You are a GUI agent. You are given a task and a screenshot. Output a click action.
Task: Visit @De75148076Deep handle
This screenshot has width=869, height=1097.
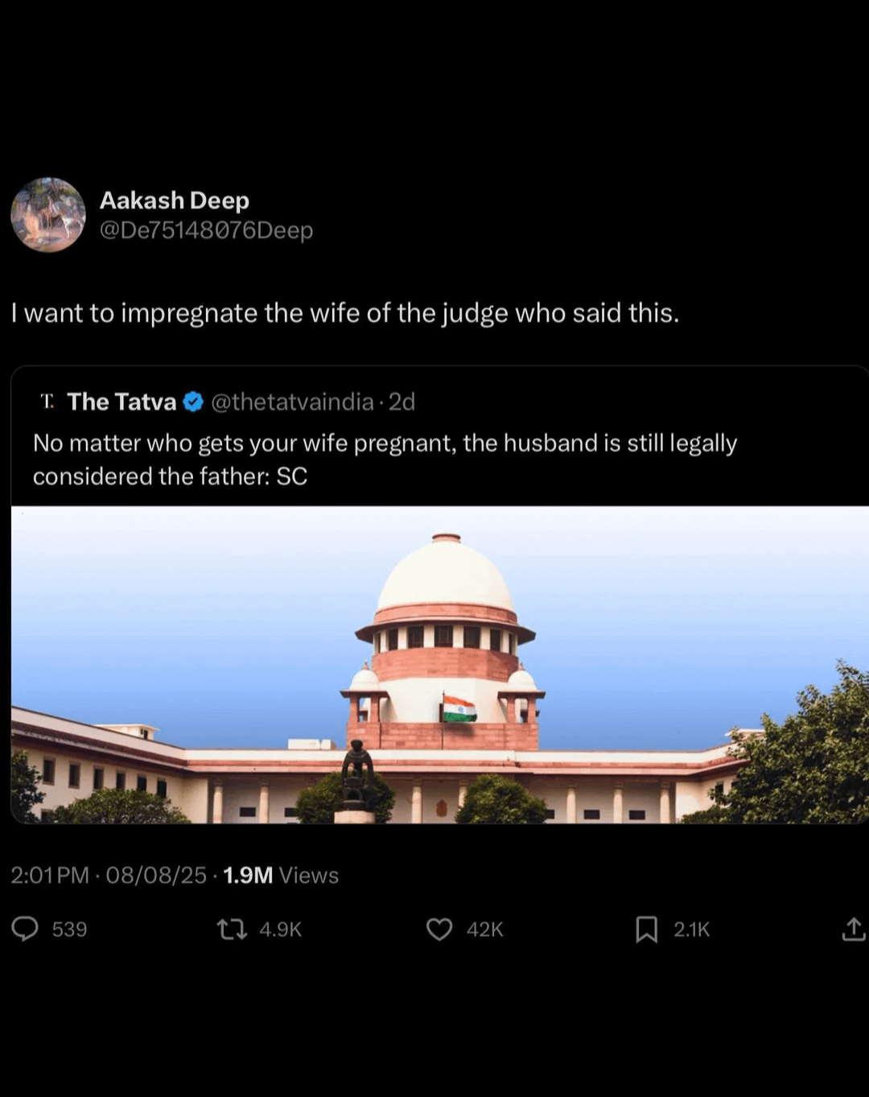click(207, 230)
